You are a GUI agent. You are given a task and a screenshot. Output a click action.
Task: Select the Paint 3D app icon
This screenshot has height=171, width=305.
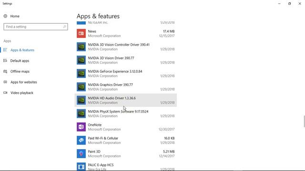[81, 154]
